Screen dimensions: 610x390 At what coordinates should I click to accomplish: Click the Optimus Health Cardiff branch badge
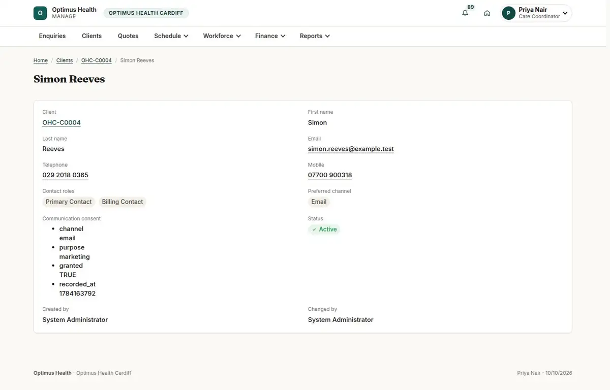(146, 13)
